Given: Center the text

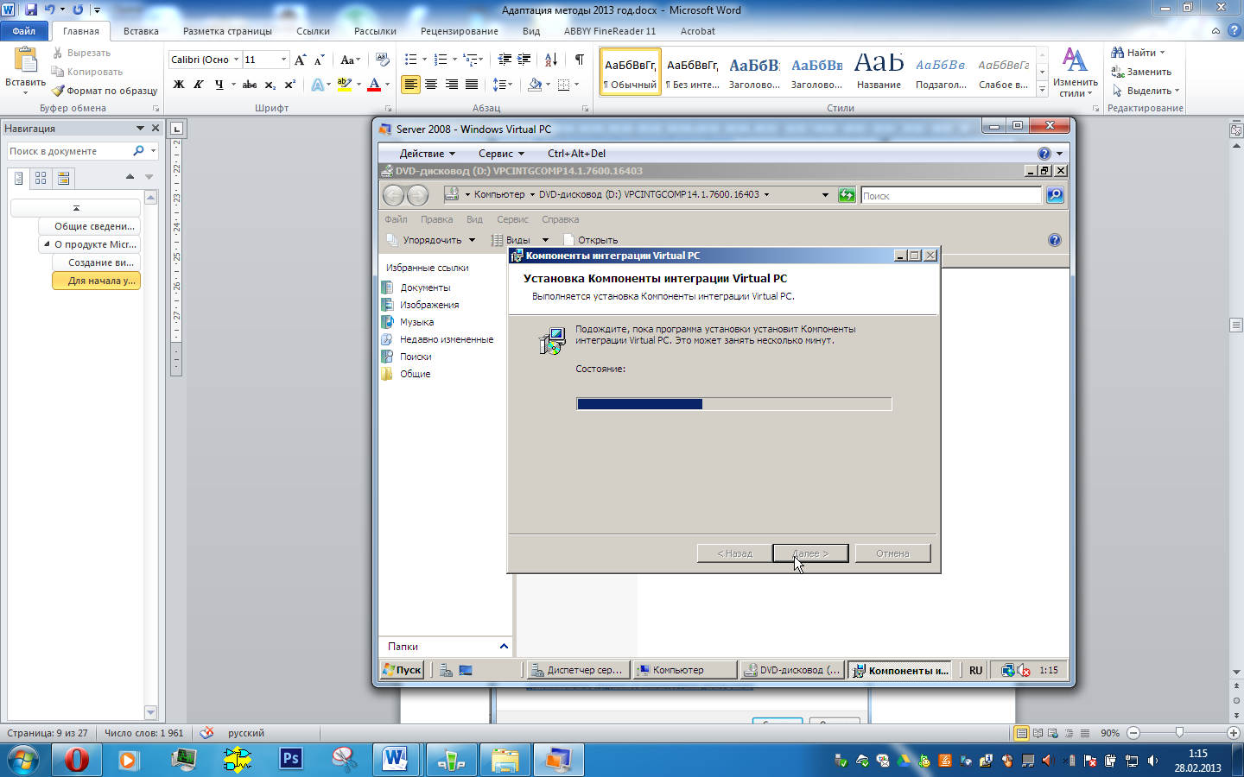Looking at the screenshot, I should 431,85.
